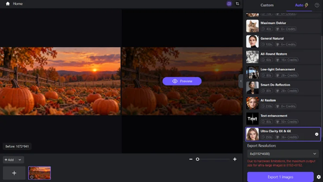Switch to the Auto tab
Image resolution: width=323 pixels, height=182 pixels.
[302, 5]
